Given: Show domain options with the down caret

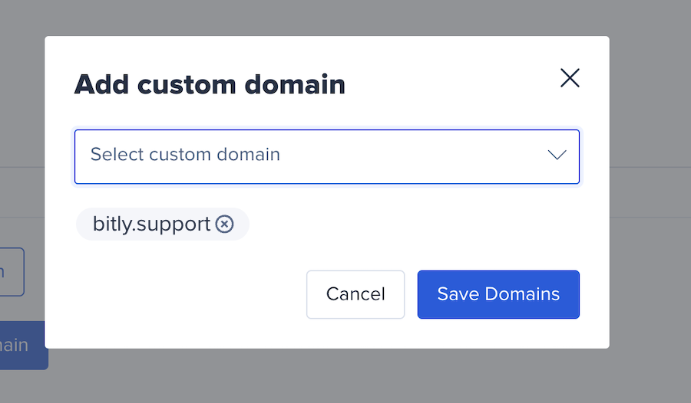Looking at the screenshot, I should (x=557, y=155).
